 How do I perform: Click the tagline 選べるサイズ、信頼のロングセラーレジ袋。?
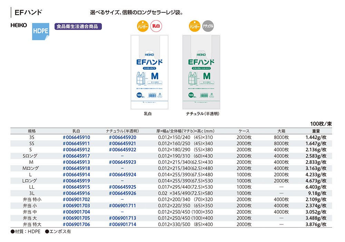point(137,12)
